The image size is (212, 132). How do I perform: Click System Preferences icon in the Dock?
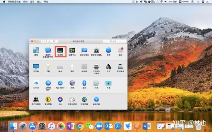tap(42, 126)
